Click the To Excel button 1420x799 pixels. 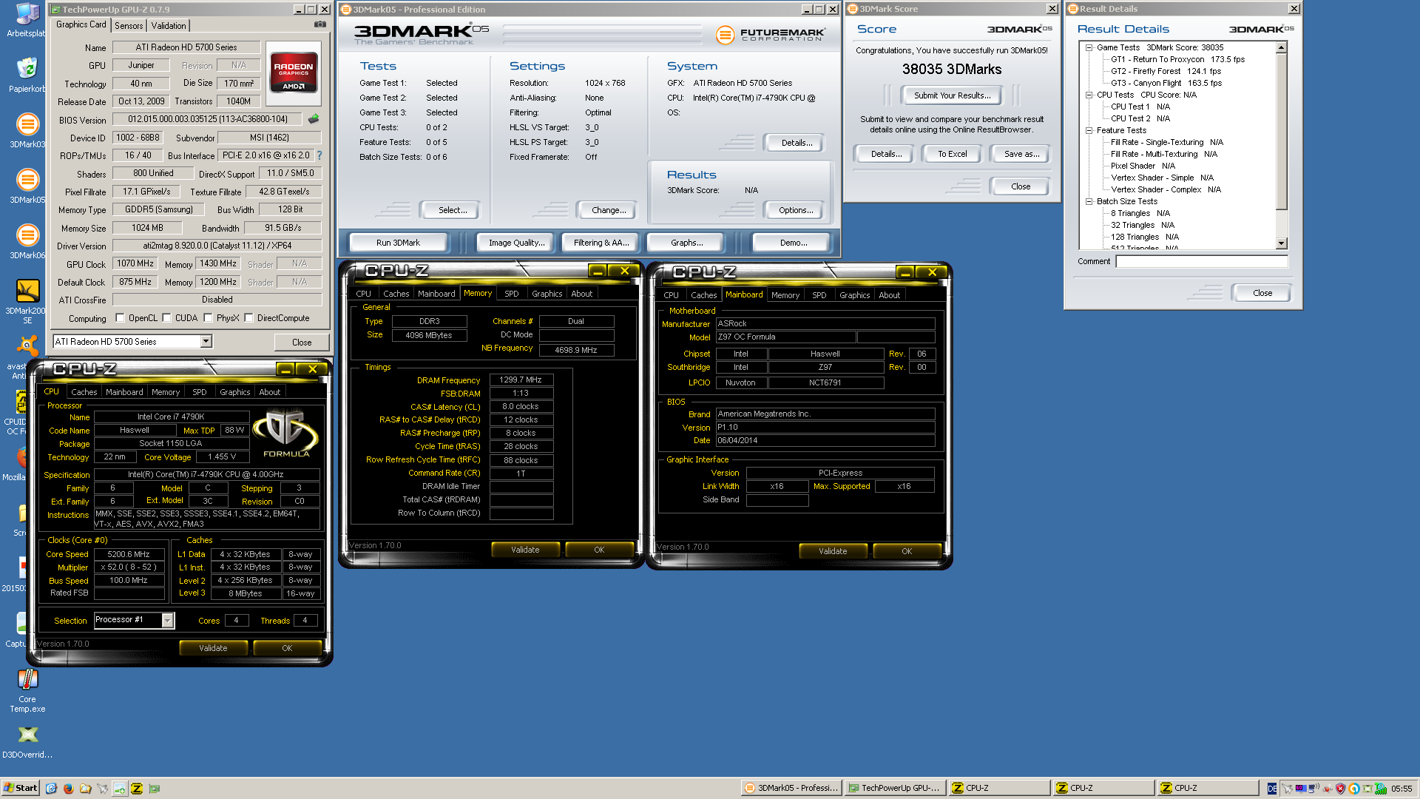click(952, 154)
